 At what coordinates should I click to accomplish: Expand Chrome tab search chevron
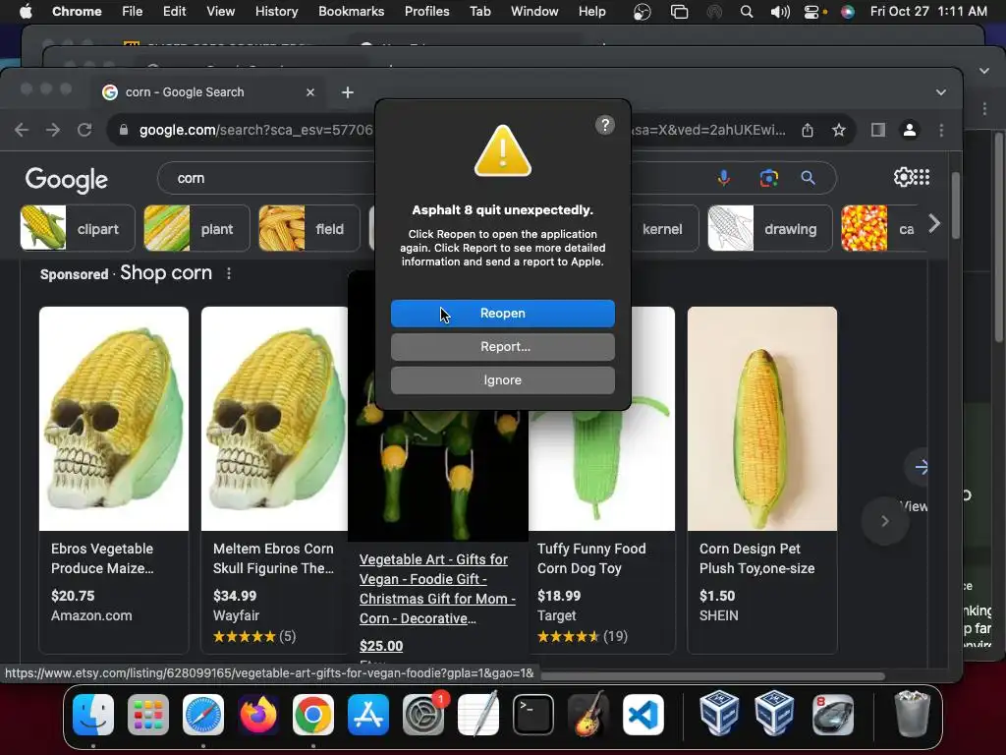tap(940, 92)
